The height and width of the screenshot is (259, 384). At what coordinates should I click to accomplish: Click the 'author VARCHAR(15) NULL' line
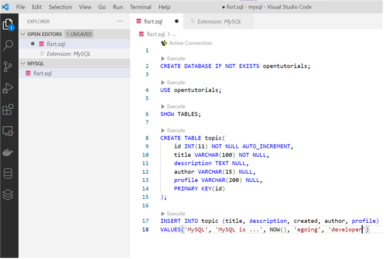pos(215,172)
